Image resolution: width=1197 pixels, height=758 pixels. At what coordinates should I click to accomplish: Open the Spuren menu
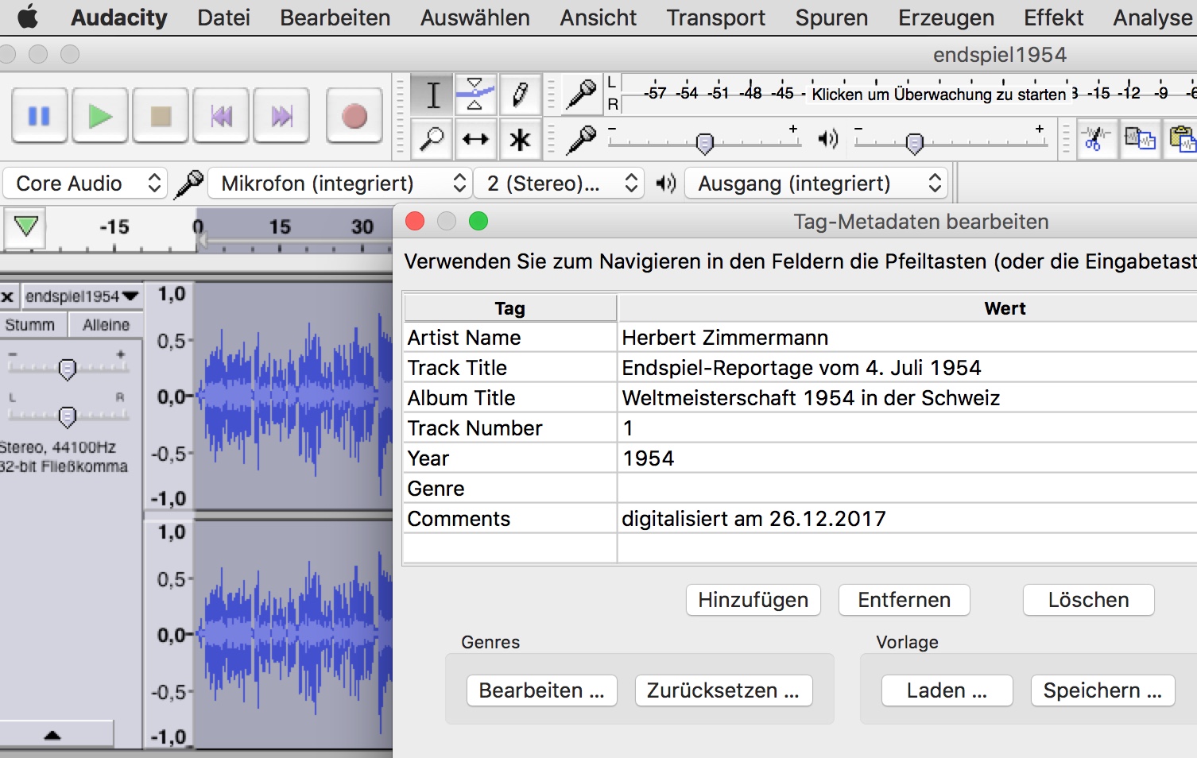[831, 17]
